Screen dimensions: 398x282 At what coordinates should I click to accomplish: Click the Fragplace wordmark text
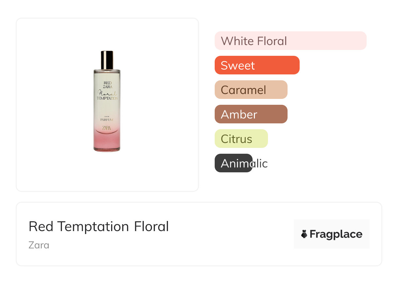pos(336,234)
